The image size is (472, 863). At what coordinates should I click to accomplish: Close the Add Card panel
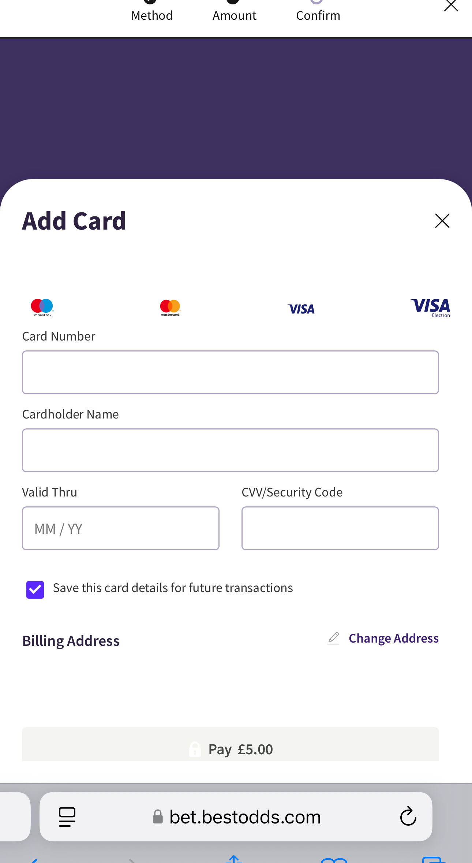coord(442,221)
